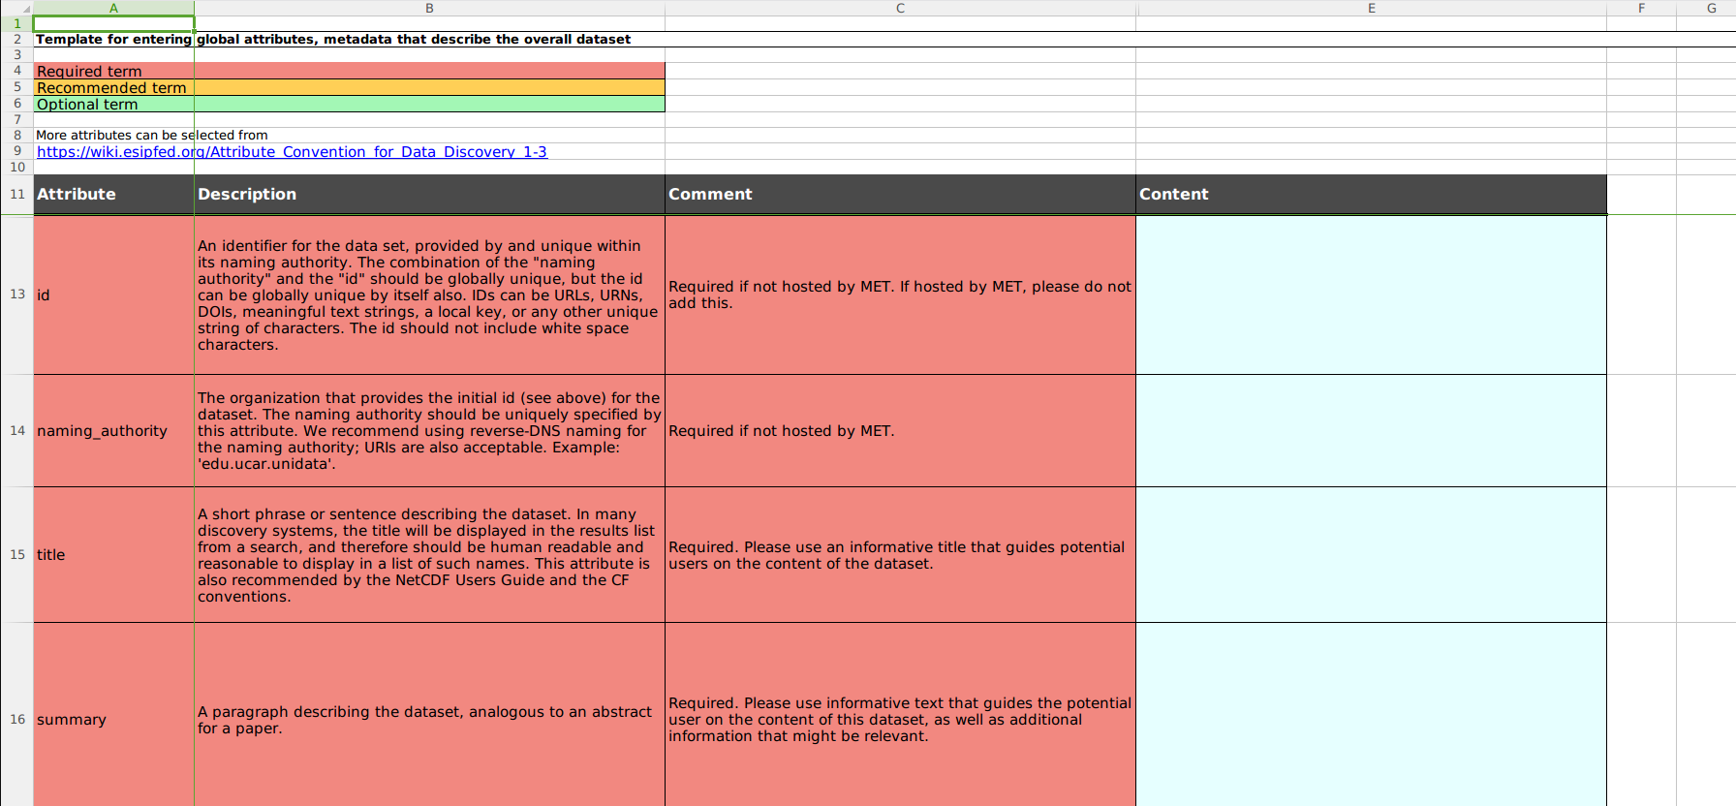1736x806 pixels.
Task: Click the Content cell for title
Action: 1371,555
